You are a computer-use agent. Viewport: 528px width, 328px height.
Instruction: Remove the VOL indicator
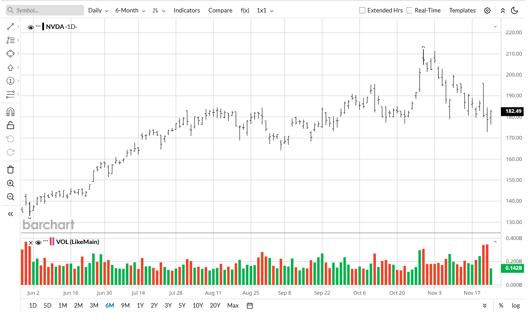point(31,243)
